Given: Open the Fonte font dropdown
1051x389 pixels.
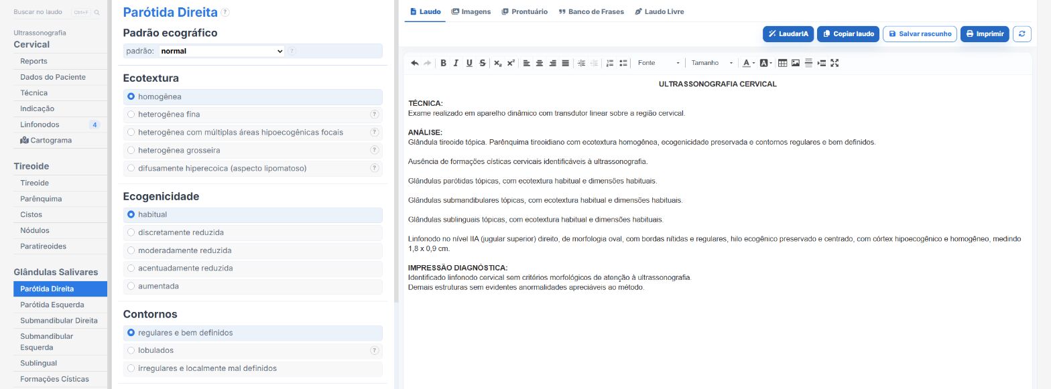Looking at the screenshot, I should tap(658, 63).
